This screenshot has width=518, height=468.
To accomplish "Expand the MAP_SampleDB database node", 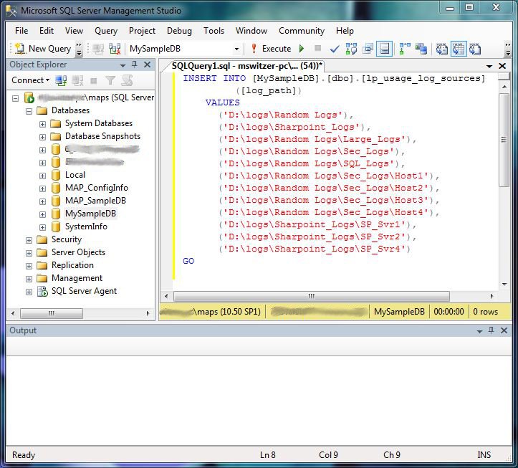I will [42, 201].
